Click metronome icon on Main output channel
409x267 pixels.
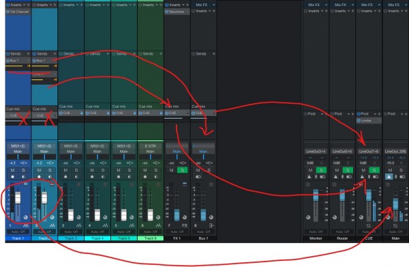pos(389,177)
